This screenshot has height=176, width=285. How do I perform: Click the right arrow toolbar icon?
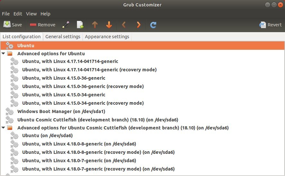tap(139, 25)
